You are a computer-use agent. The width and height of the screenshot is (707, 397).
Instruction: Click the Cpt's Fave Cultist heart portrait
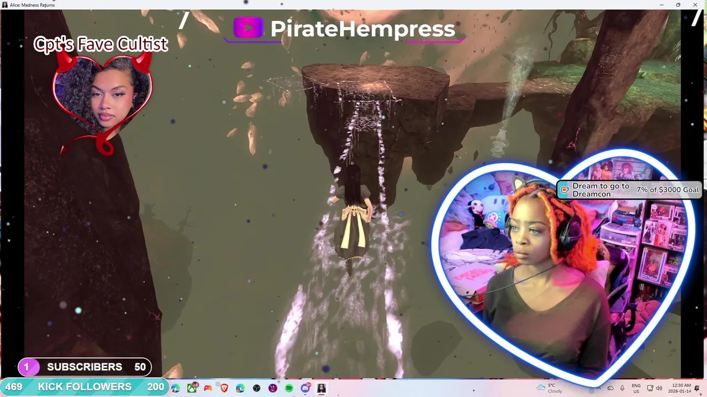(x=102, y=99)
